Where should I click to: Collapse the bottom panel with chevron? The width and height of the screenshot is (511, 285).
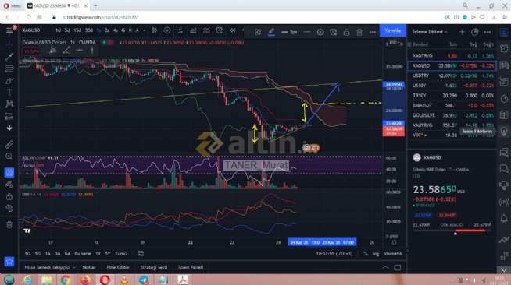(385, 267)
